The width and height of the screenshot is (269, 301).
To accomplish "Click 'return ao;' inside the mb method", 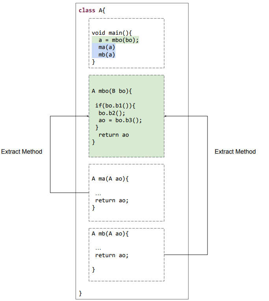I will pyautogui.click(x=112, y=256).
